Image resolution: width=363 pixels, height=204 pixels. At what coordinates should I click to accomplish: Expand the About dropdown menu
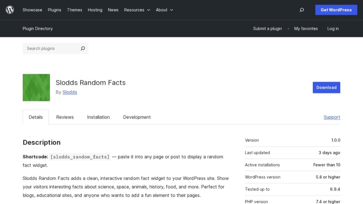[x=164, y=10]
